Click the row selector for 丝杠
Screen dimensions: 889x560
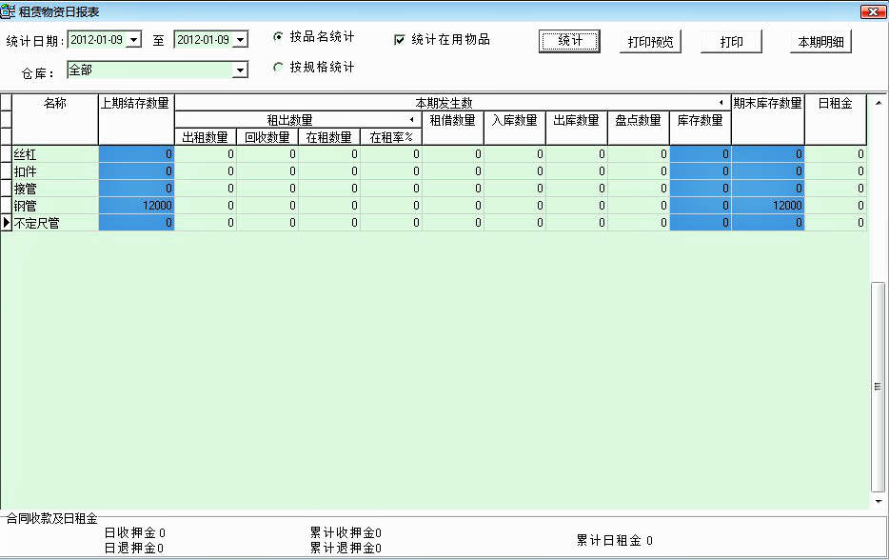[6, 154]
